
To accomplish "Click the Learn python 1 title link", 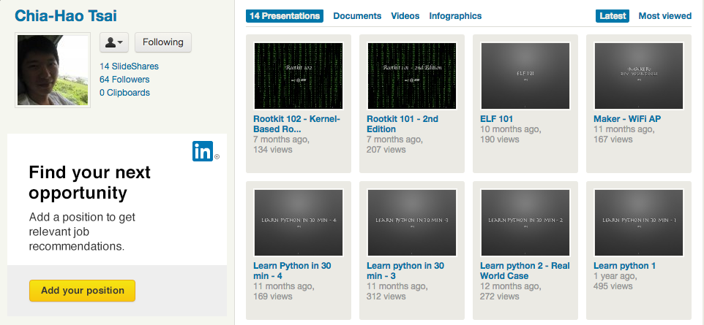I will [x=624, y=266].
